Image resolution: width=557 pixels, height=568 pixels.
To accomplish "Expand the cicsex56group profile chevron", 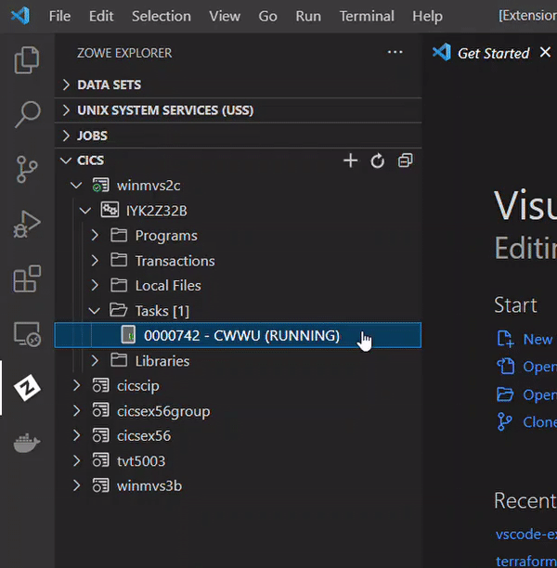I will [x=76, y=411].
